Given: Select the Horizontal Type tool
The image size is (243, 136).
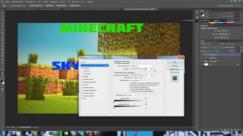Looking at the screenshot, I should pyautogui.click(x=2, y=63).
